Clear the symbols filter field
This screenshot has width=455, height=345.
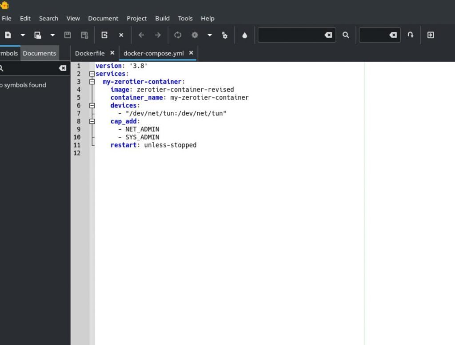tap(63, 68)
